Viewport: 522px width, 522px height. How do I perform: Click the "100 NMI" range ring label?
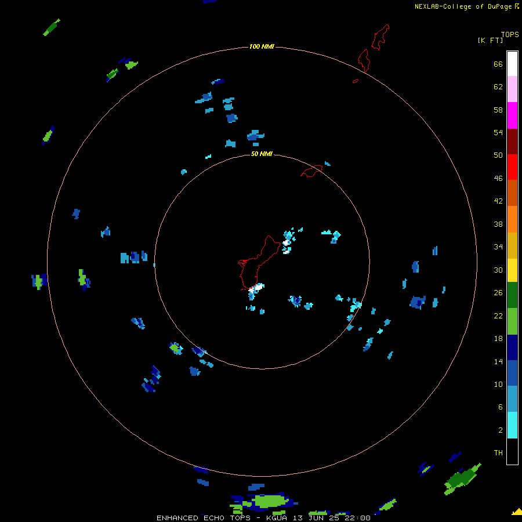pos(262,46)
